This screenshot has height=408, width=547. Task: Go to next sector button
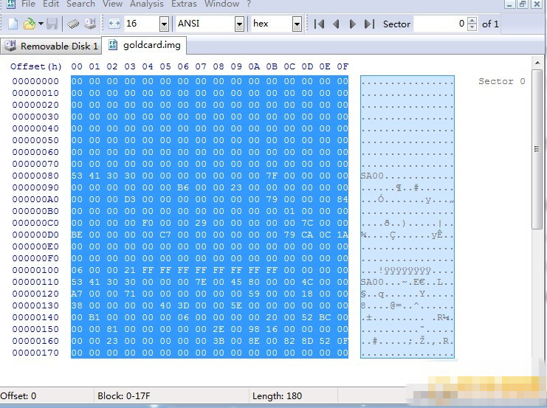tap(352, 24)
